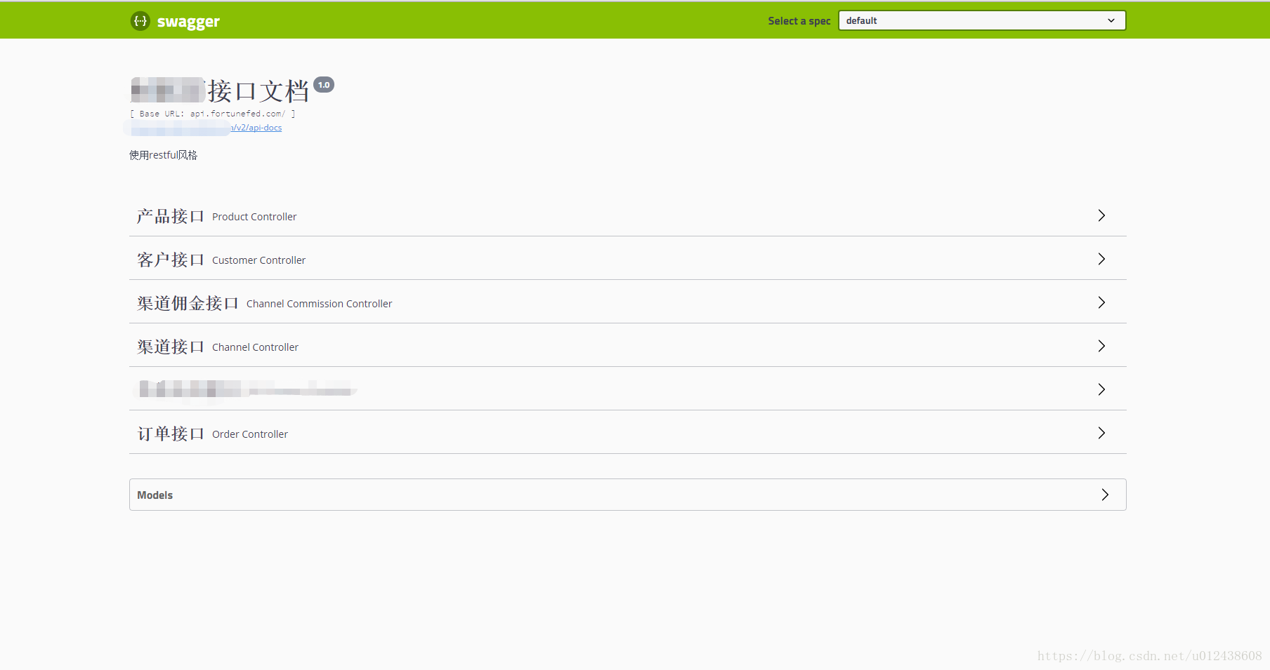Expand the blurred controller section chevron
1270x670 pixels.
1101,389
